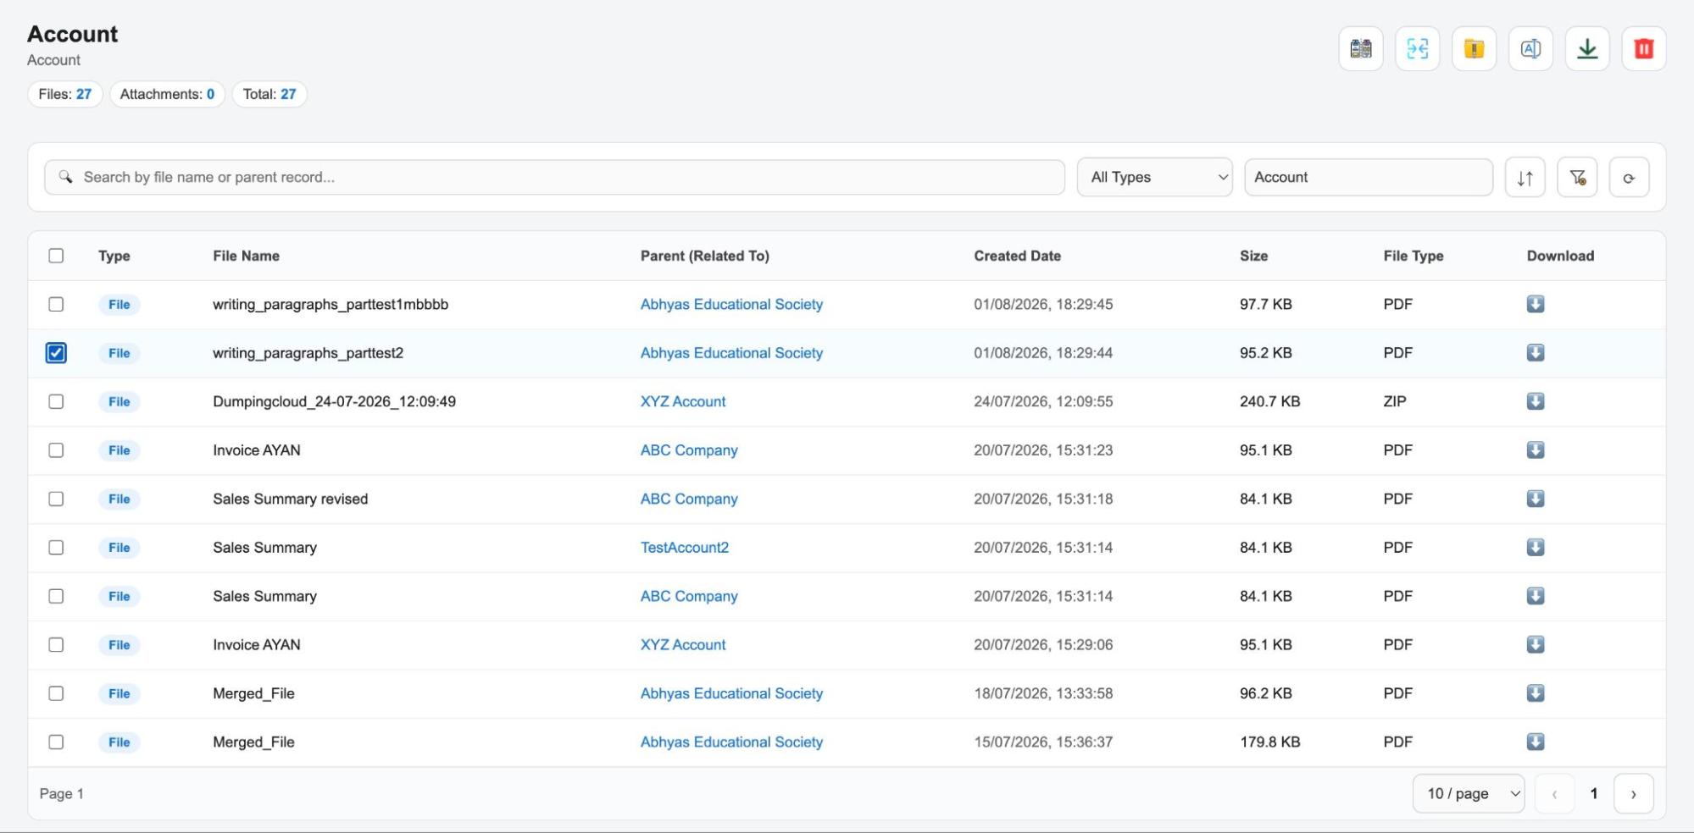Open Abhyas Educational Society link dated 15/07/2026
Viewport: 1694px width, 833px height.
tap(731, 742)
